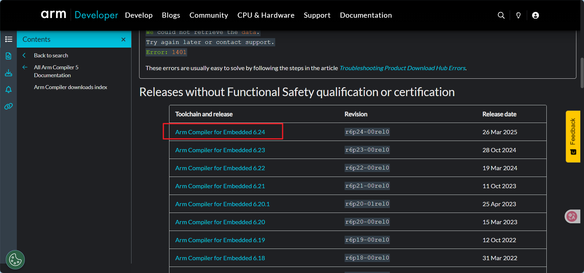The image size is (584, 273).
Task: Click release date 19 Mar 2024
Action: coord(500,168)
